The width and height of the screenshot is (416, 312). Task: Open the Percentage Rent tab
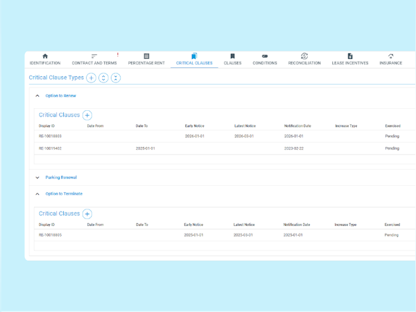tap(146, 60)
